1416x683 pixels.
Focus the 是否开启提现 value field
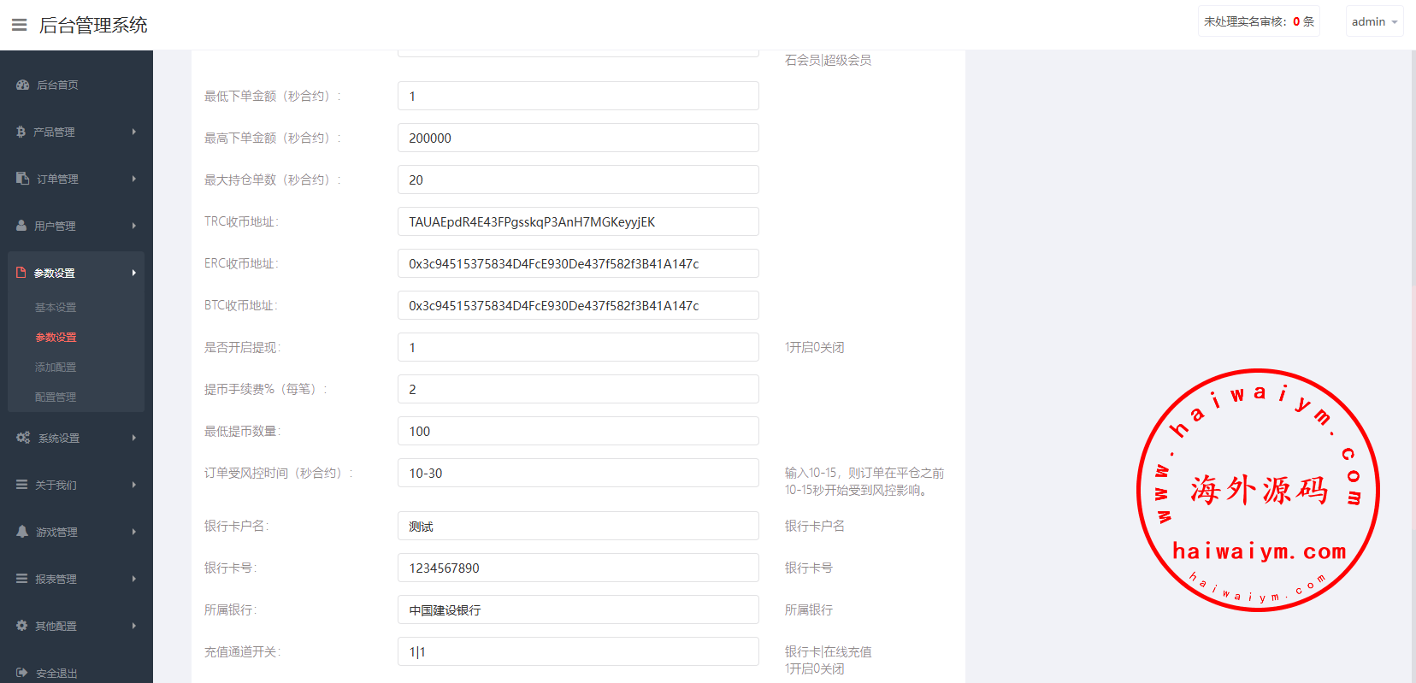(578, 347)
